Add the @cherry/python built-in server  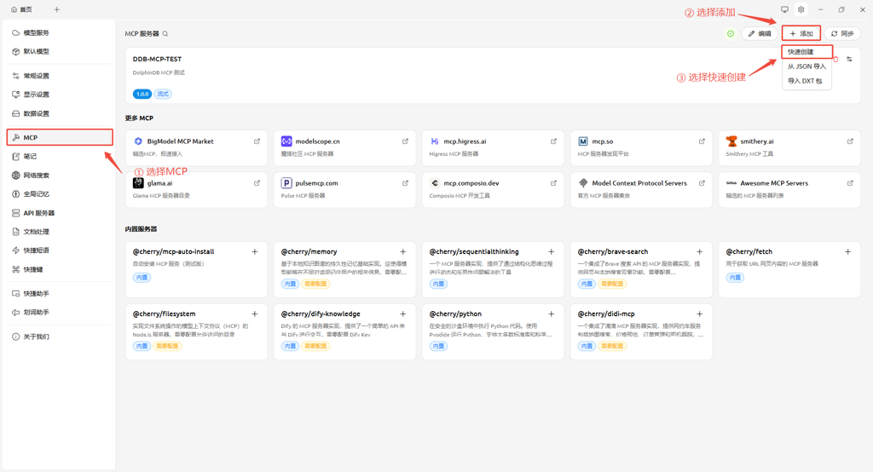(x=552, y=314)
